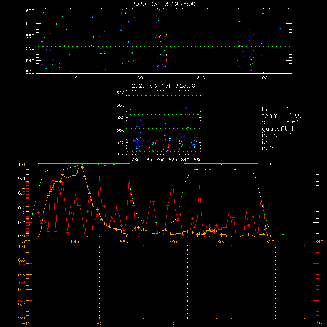The height and width of the screenshot is (327, 327).
Task: Click y-axis label 560 on top plot
Action: coord(30,48)
